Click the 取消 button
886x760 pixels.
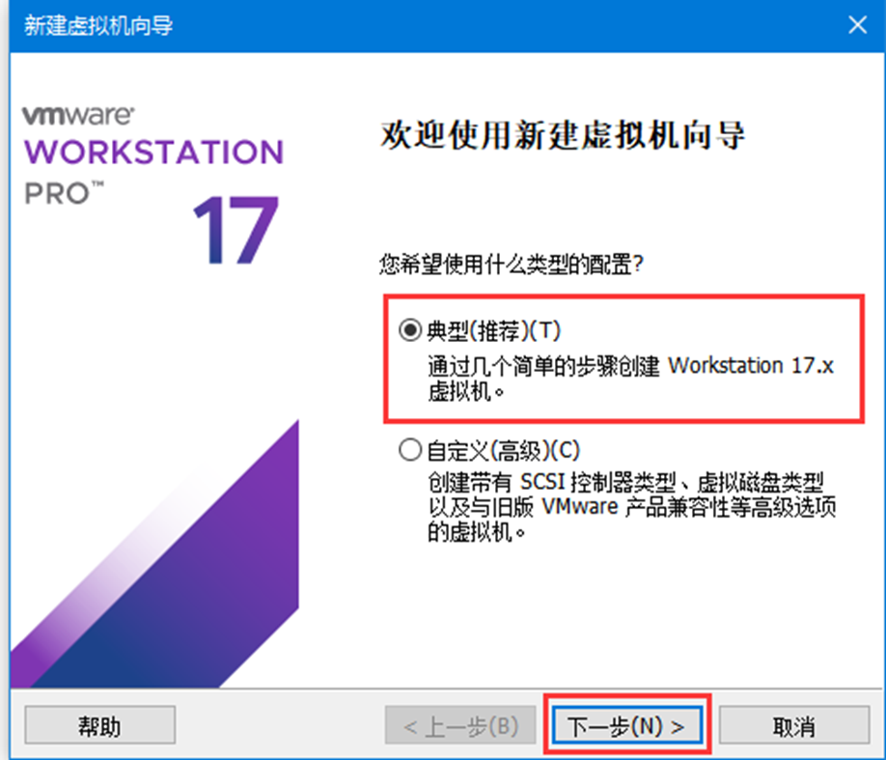tap(794, 725)
